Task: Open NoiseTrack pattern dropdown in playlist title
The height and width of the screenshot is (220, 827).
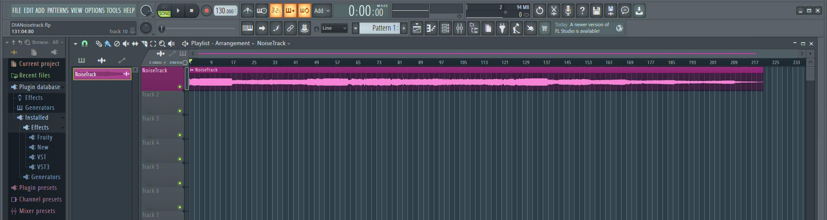Action: (x=274, y=43)
